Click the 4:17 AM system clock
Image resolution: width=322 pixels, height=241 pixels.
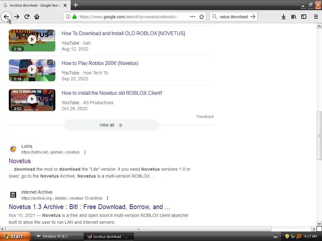[x=310, y=237]
